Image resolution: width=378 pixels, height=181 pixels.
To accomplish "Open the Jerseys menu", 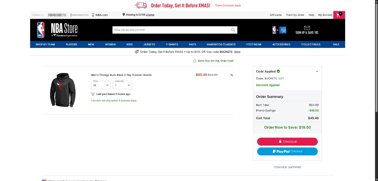I will [x=149, y=44].
